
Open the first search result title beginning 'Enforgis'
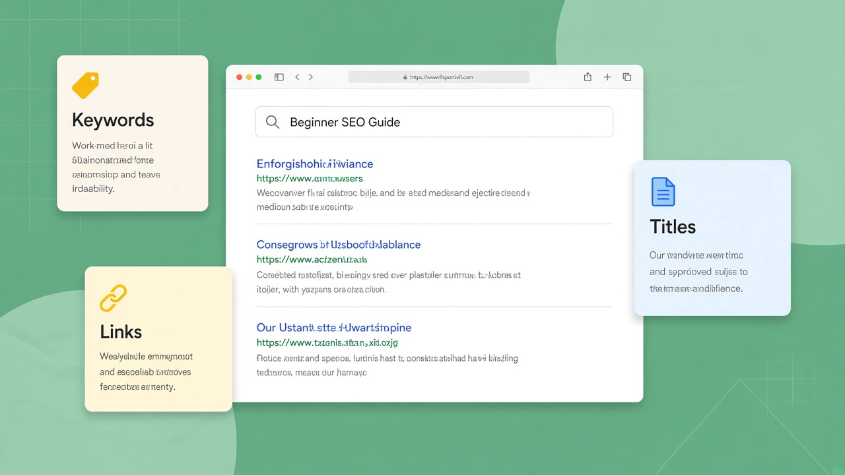pyautogui.click(x=315, y=164)
